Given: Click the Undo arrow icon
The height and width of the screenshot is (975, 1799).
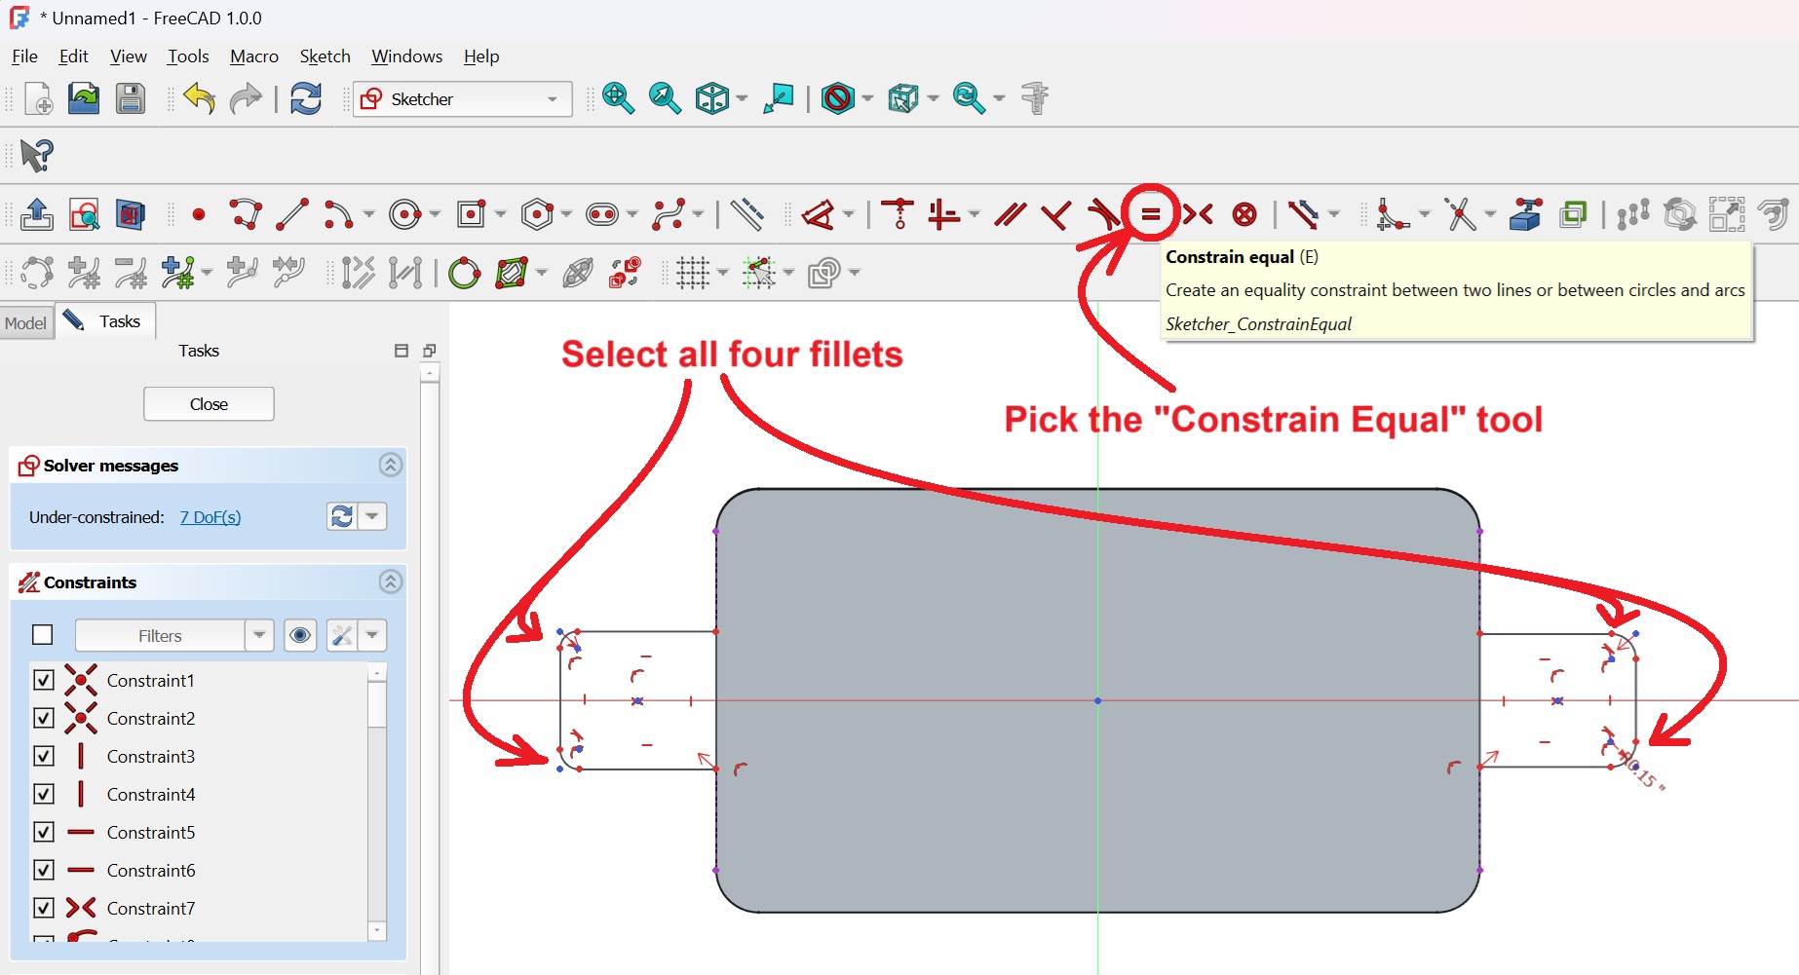Looking at the screenshot, I should click(200, 98).
